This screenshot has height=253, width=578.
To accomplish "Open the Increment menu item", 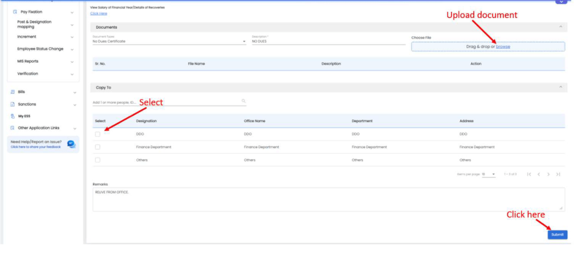I will coord(27,37).
